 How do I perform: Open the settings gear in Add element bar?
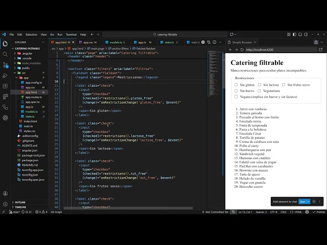point(314,202)
